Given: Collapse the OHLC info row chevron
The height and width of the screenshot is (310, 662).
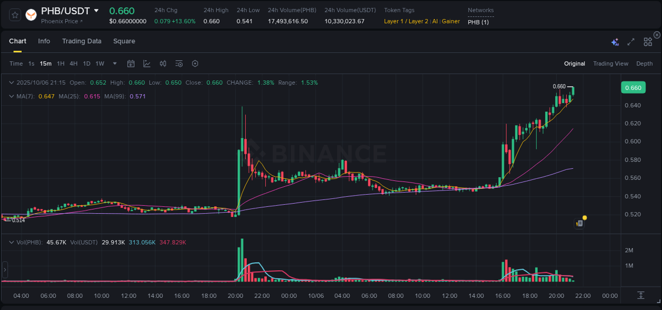Looking at the screenshot, I should click(x=12, y=83).
